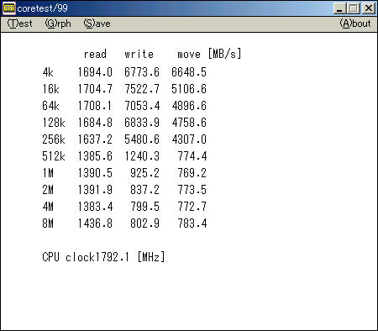Click the CPU clock 1792.1 MHz text
The width and height of the screenshot is (378, 331).
[103, 257]
